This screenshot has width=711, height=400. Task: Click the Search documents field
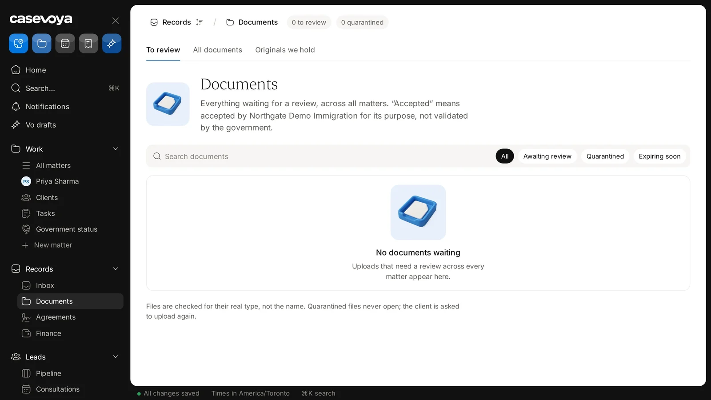320,156
